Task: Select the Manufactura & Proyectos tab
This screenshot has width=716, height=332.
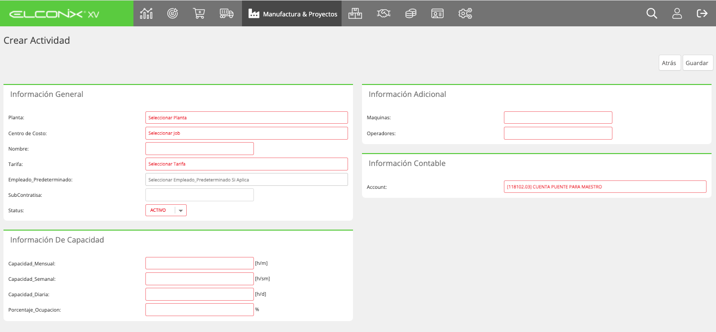Action: [x=292, y=13]
